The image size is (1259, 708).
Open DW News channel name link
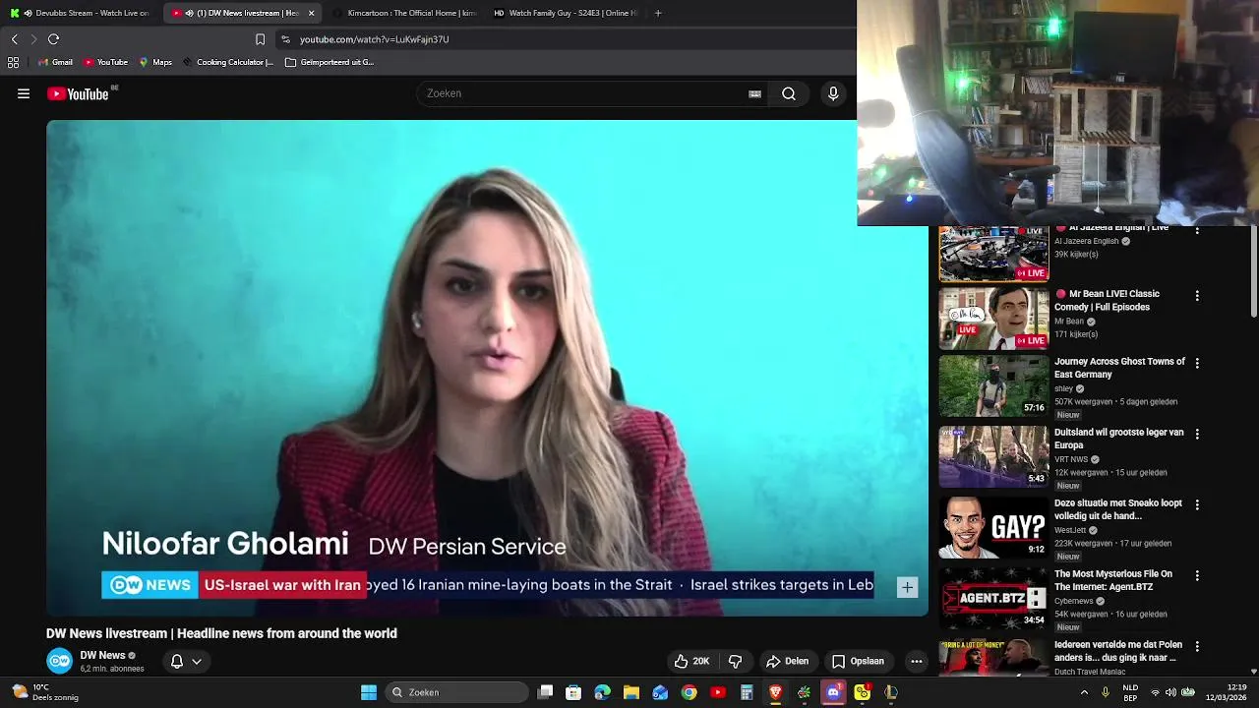pos(102,655)
